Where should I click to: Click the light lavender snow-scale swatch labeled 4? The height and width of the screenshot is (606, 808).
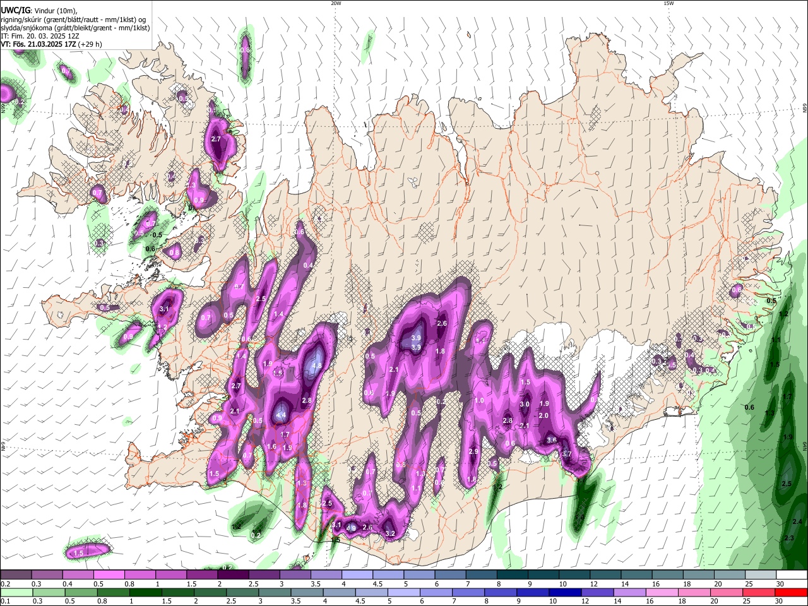[357, 575]
